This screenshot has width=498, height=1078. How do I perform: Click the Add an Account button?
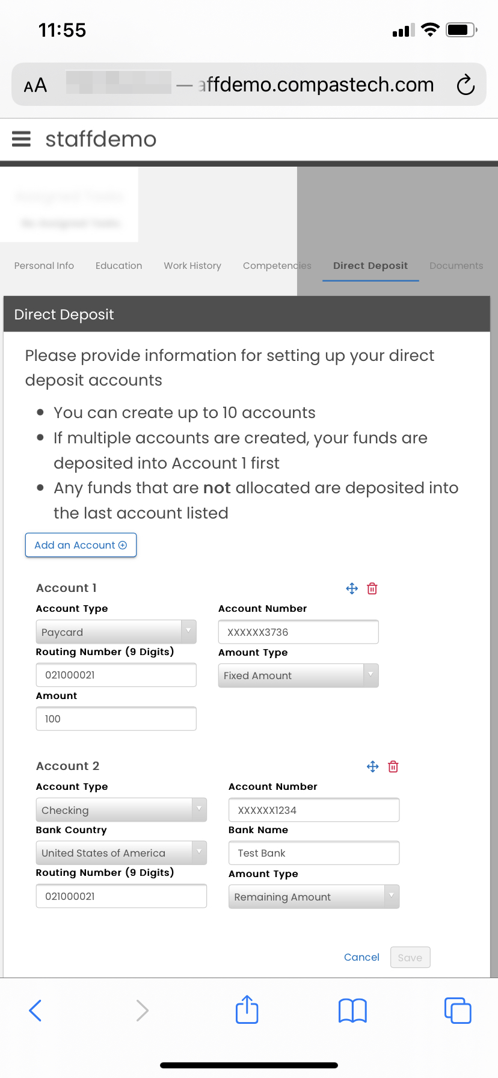coord(81,545)
